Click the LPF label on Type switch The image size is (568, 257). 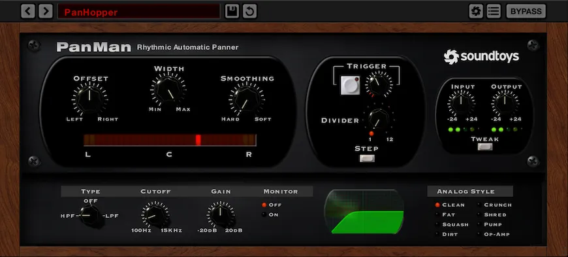click(x=112, y=216)
